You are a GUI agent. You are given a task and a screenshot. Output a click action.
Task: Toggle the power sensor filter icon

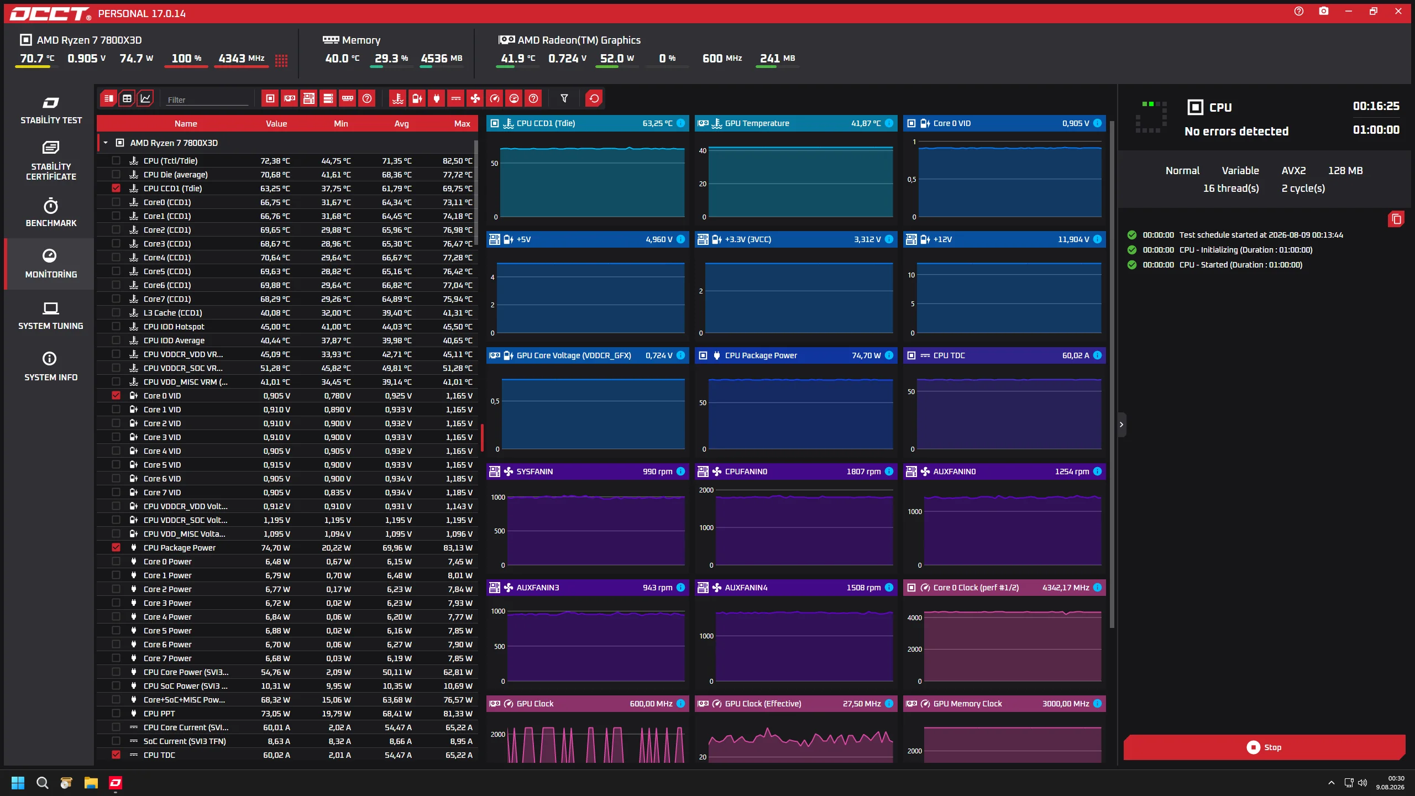437,98
